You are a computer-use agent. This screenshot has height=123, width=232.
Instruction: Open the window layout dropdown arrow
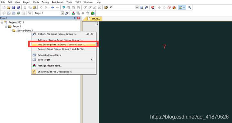point(184,7)
